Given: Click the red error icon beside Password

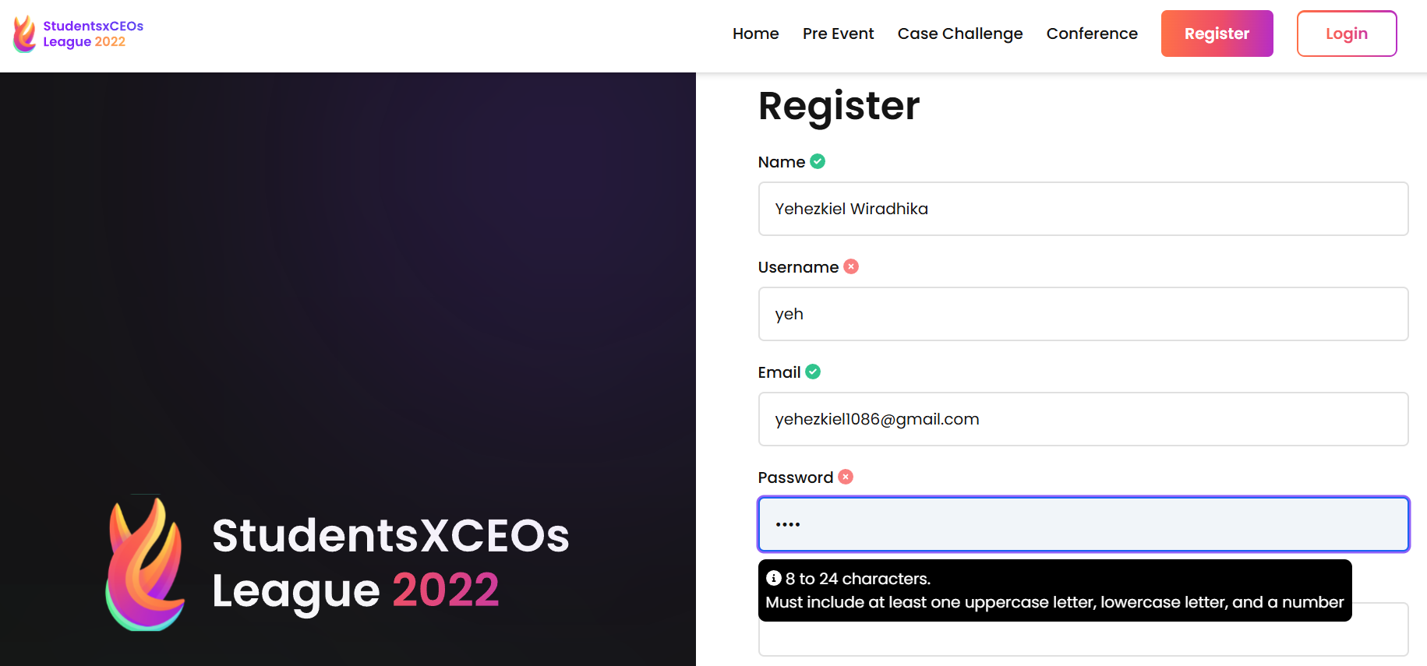Looking at the screenshot, I should [x=846, y=477].
